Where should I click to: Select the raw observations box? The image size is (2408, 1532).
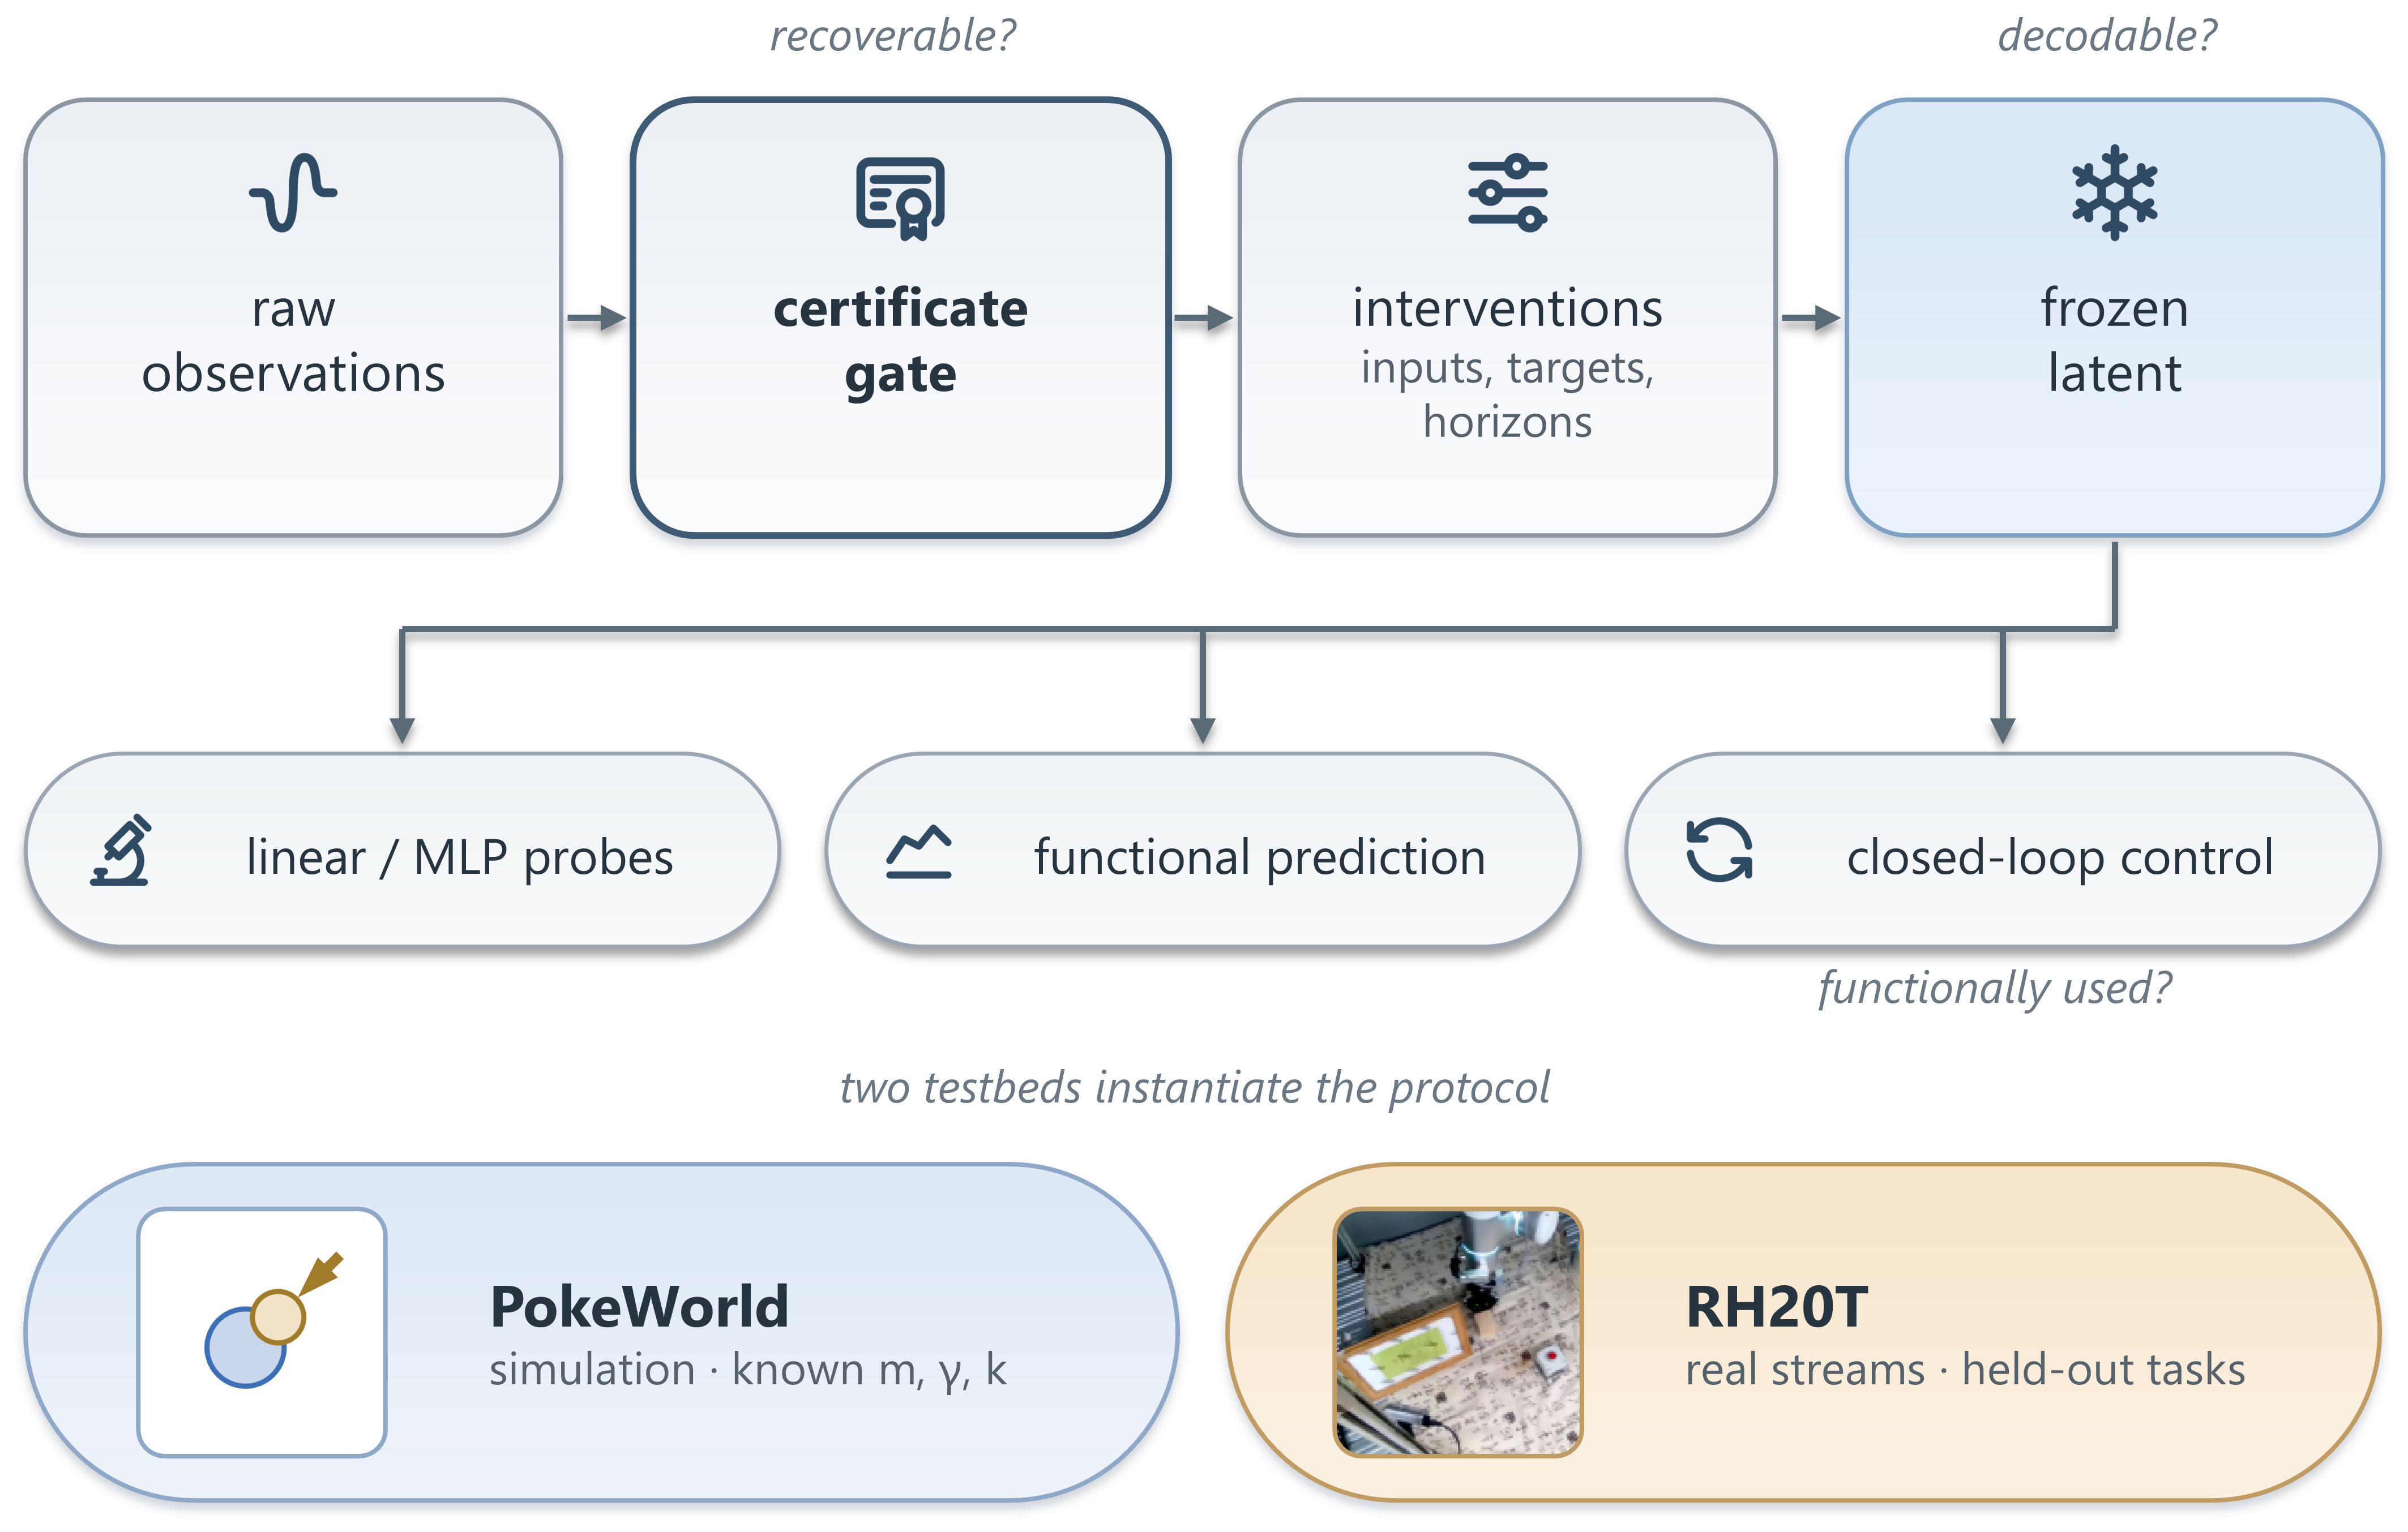[x=293, y=318]
